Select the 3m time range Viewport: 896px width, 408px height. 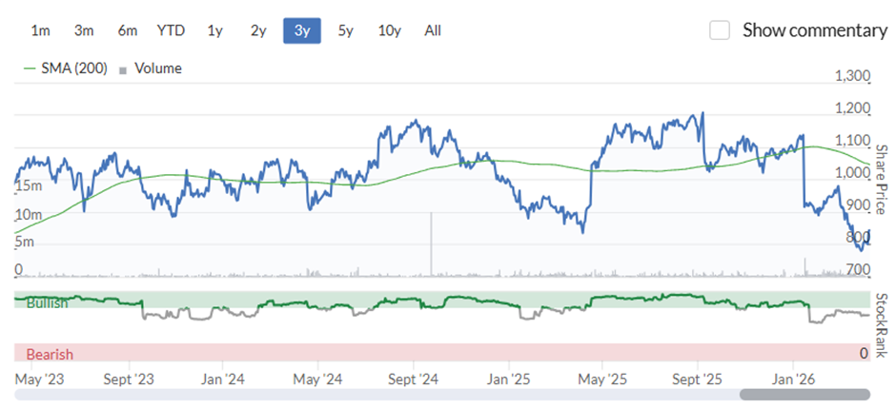click(84, 30)
